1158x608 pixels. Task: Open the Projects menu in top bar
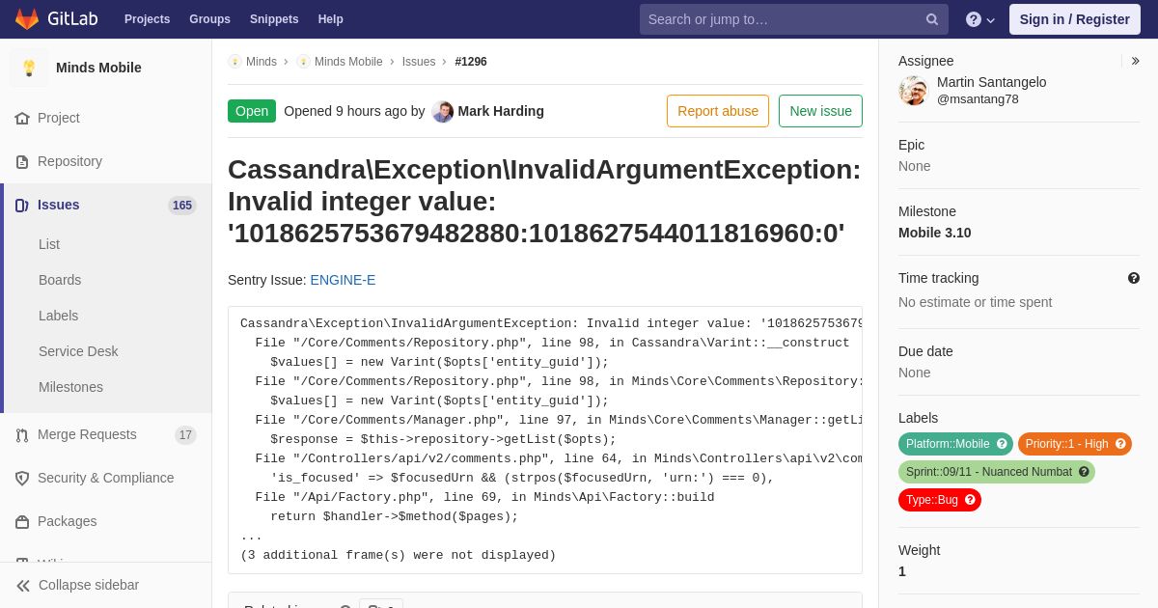[x=147, y=19]
